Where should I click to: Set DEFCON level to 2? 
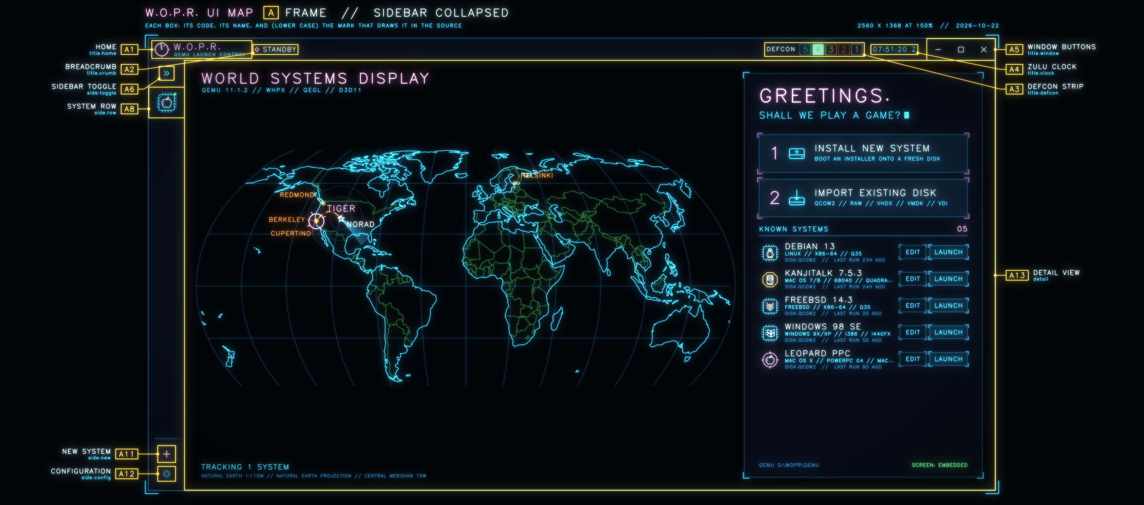coord(844,49)
